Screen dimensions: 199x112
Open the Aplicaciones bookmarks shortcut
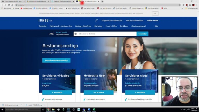point(6,8)
